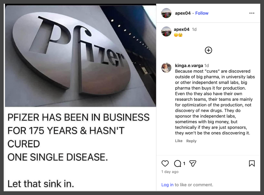The width and height of the screenshot is (264, 195).
Task: Open kinga.e.varga username link
Action: (x=189, y=66)
